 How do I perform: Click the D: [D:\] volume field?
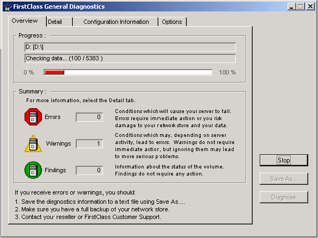130,47
